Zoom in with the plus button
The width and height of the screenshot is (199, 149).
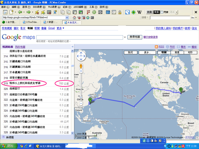(x=81, y=71)
